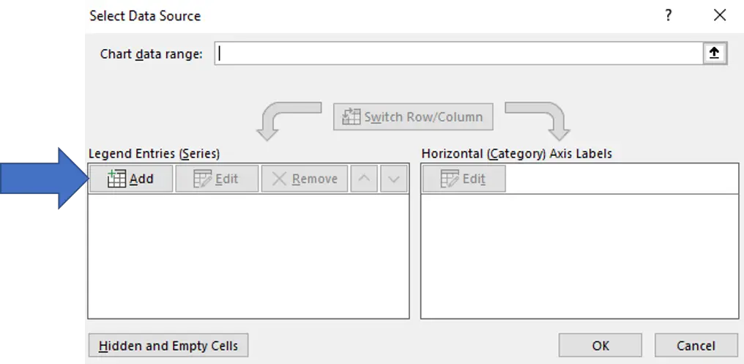Viewport: 744px width, 364px height.
Task: Click the Edit button under Legend Entries
Action: pyautogui.click(x=217, y=179)
